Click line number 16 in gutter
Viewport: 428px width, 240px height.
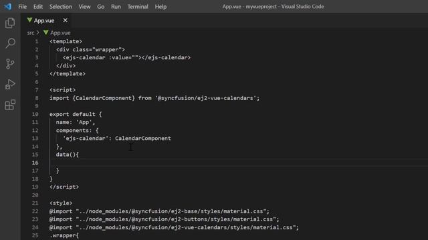[x=35, y=163]
